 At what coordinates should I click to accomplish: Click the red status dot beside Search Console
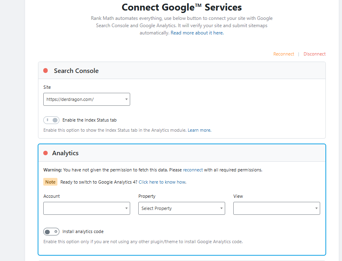pos(45,70)
